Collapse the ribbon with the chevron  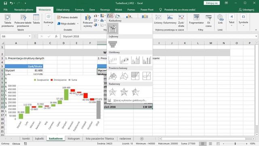click(x=256, y=30)
